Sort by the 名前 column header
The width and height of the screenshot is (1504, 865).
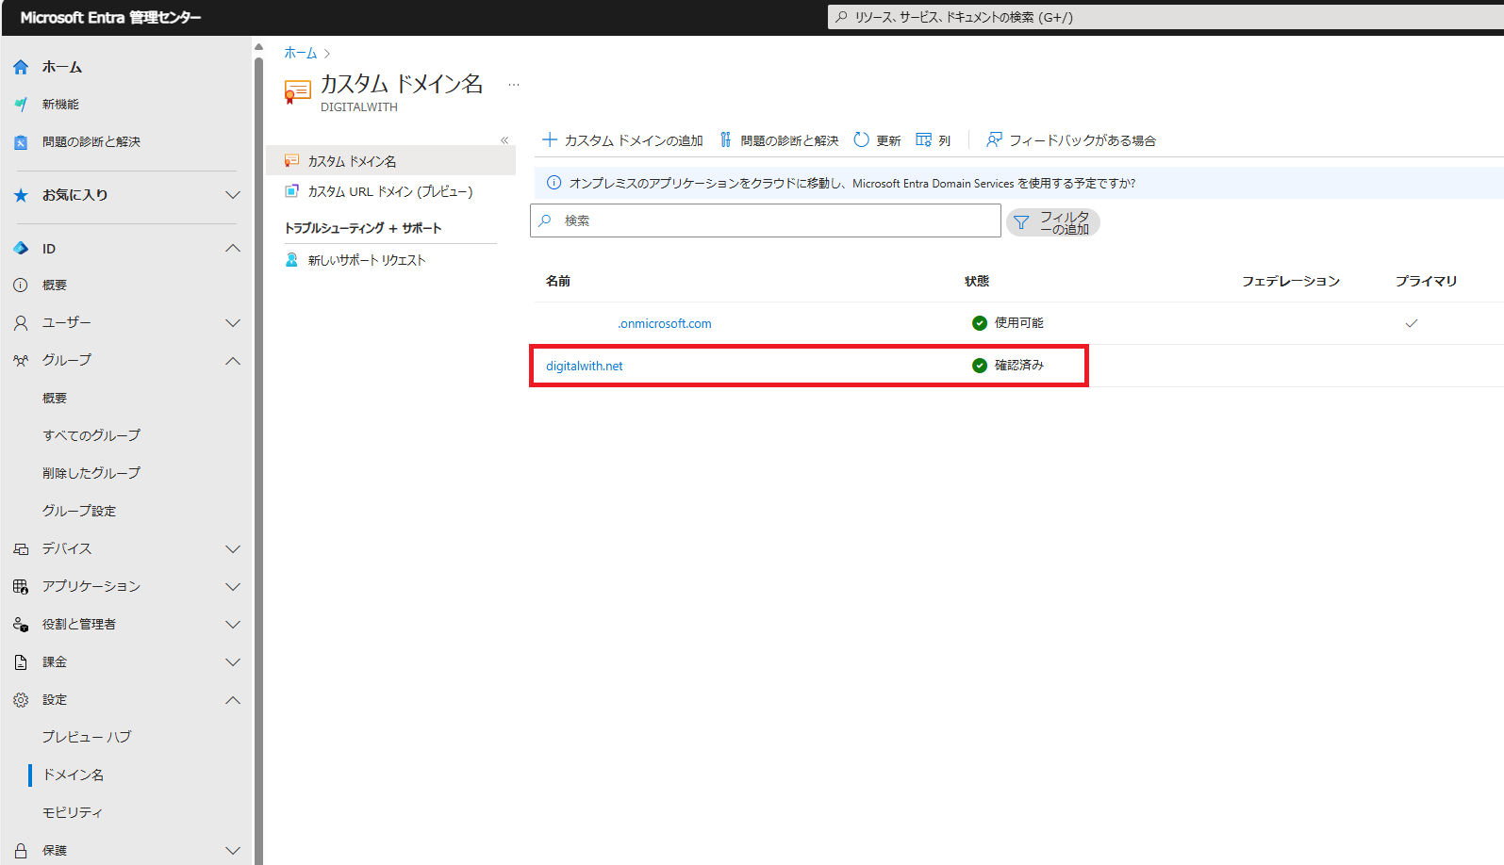pyautogui.click(x=558, y=281)
